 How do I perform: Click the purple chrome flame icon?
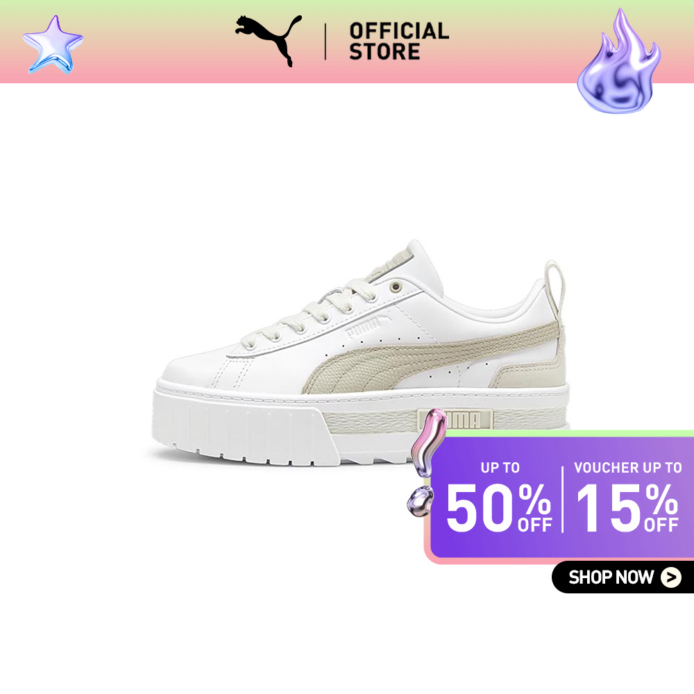pyautogui.click(x=618, y=61)
